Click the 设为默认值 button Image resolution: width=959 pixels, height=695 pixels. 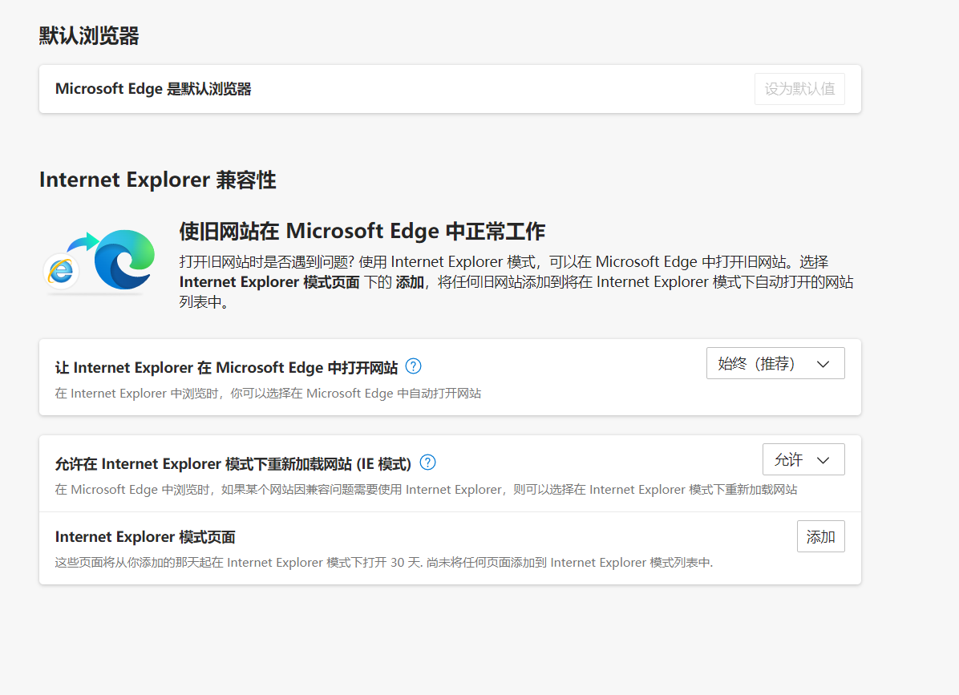pyautogui.click(x=799, y=89)
